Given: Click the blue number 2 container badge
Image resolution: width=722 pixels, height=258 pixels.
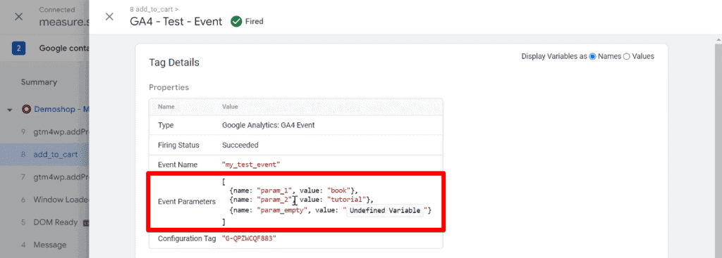Looking at the screenshot, I should click(18, 49).
